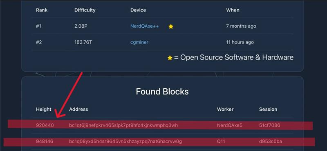Select the Worker column header

click(x=225, y=109)
